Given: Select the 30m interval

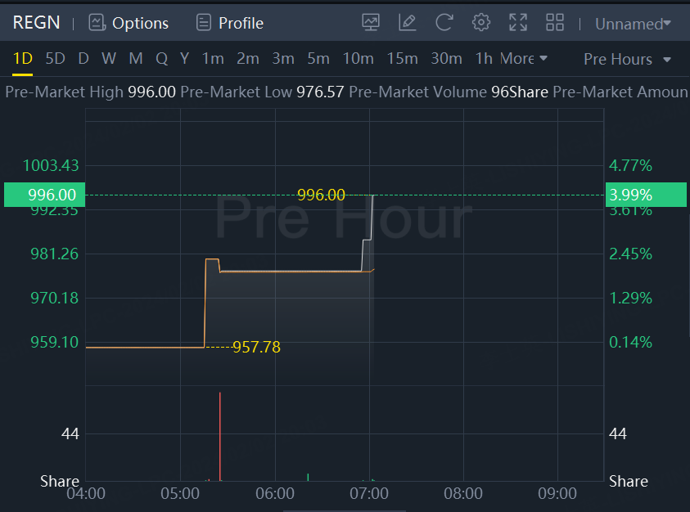Looking at the screenshot, I should pos(446,59).
